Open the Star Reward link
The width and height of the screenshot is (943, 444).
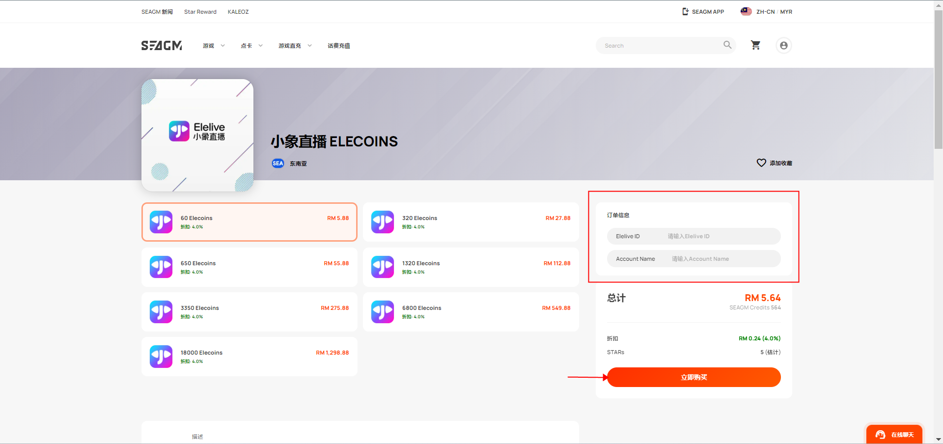[x=200, y=12]
